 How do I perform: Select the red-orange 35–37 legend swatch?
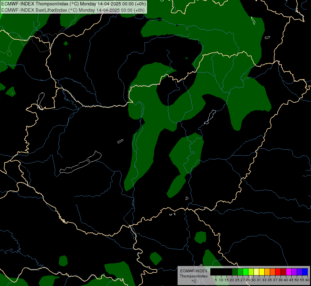pyautogui.click(x=273, y=272)
